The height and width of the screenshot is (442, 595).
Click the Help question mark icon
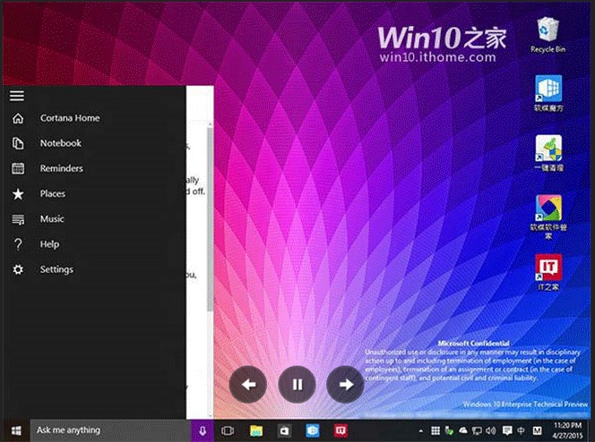(18, 244)
